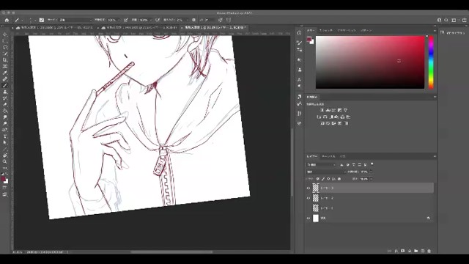
Task: Select the Move tool in the toolbar
Action: (5, 34)
